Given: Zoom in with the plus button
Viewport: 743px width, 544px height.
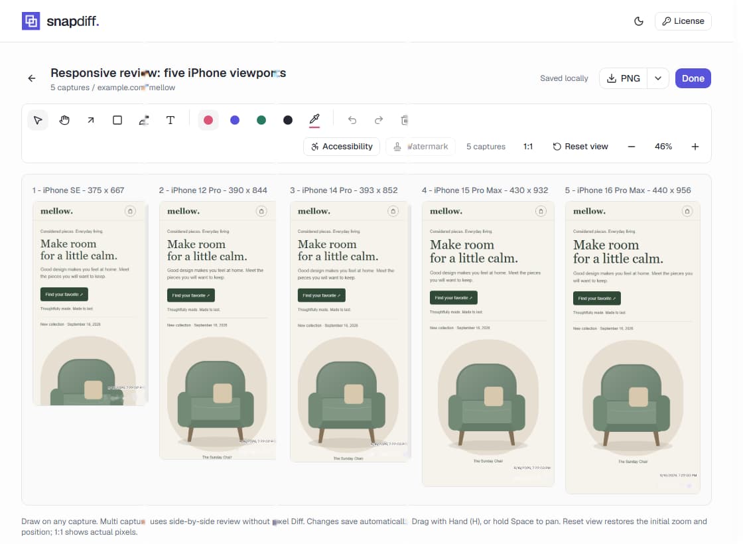Looking at the screenshot, I should tap(695, 147).
